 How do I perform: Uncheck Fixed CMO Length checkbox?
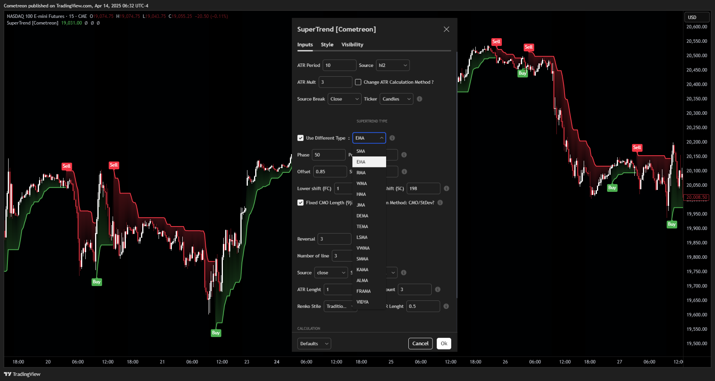(x=300, y=202)
